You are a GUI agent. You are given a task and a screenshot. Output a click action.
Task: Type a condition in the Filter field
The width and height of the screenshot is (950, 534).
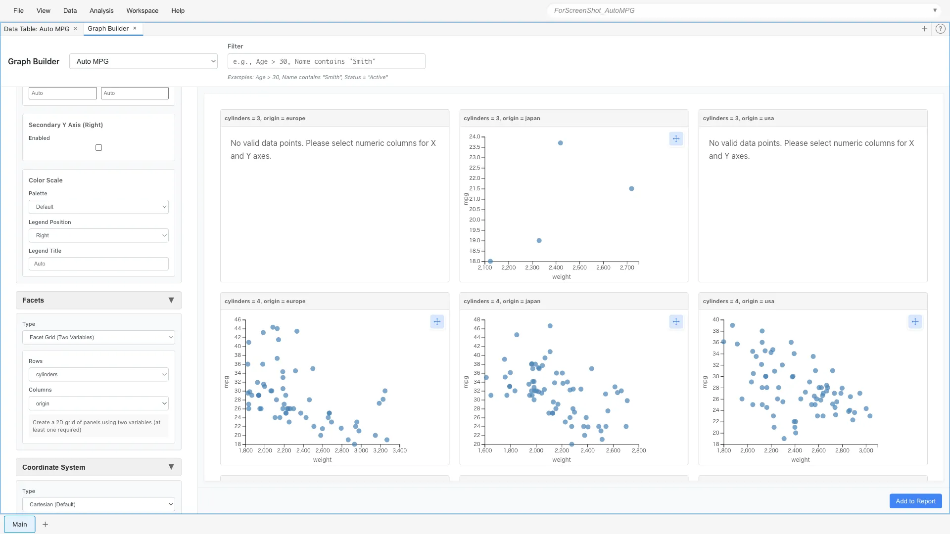tap(326, 61)
